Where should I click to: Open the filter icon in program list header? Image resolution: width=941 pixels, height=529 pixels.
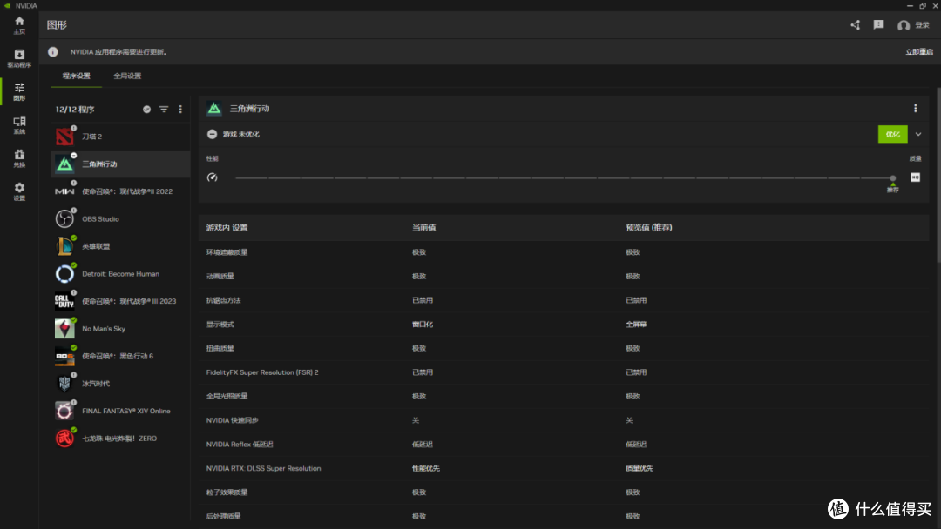[x=164, y=109]
